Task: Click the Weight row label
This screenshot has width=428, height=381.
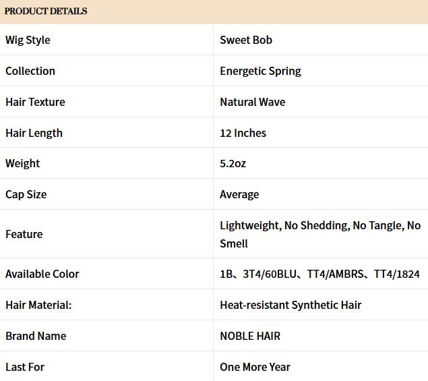Action: point(22,163)
